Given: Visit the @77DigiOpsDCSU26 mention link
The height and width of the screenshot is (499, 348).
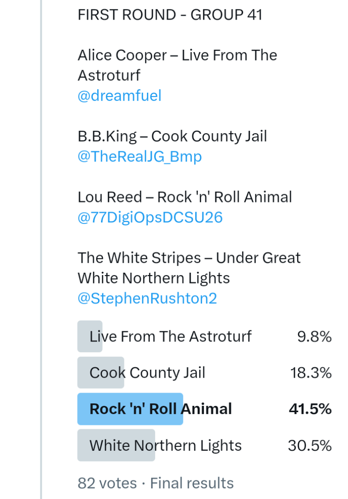Looking at the screenshot, I should [150, 217].
